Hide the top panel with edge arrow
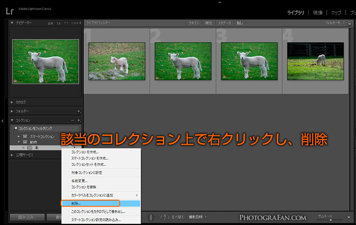 pos(219,2)
